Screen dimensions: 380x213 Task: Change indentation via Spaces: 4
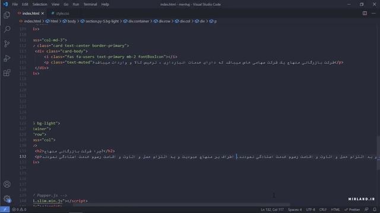pos(294,209)
